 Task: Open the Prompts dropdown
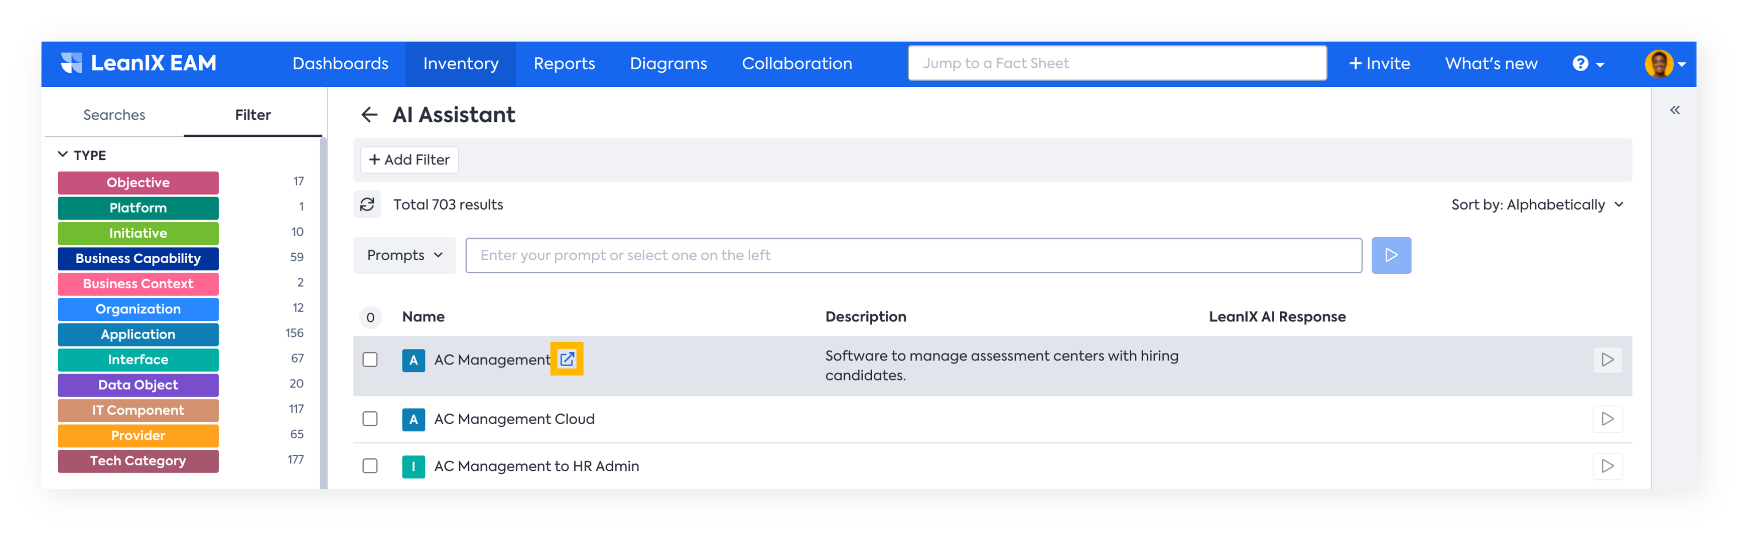point(405,255)
